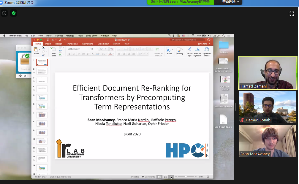Toggle the Notes pane in status bar
Image resolution: width=299 pixels, height=184 pixels.
(135, 177)
